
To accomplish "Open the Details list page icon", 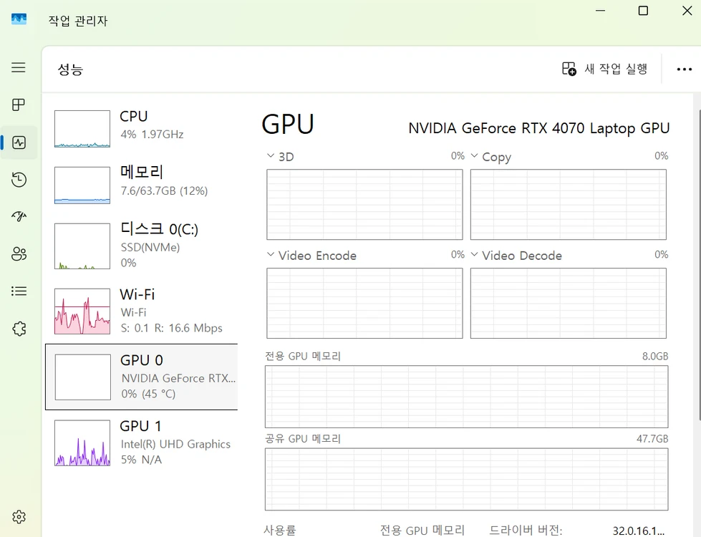I will point(19,291).
